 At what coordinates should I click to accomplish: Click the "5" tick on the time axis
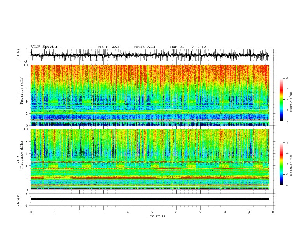[152, 212]
